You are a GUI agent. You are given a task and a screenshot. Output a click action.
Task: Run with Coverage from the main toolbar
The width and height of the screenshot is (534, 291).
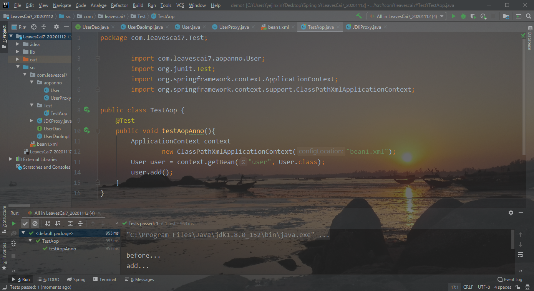[x=473, y=16]
